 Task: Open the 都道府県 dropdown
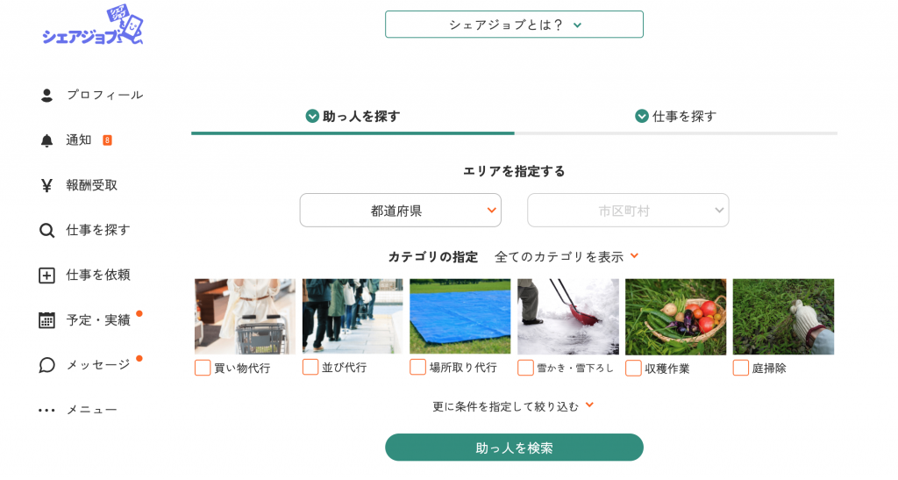[400, 211]
